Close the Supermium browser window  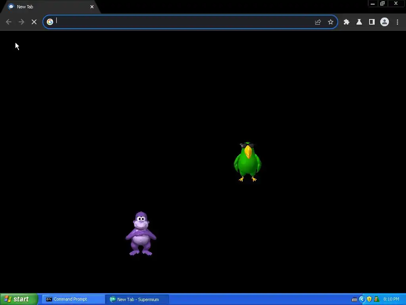point(396,4)
